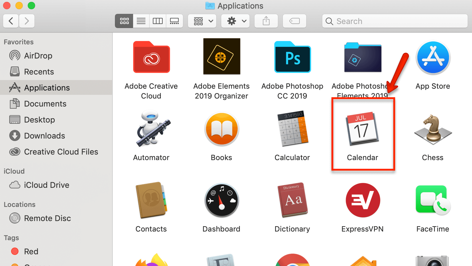The width and height of the screenshot is (472, 266).
Task: Open Recents in the sidebar
Action: 56,72
